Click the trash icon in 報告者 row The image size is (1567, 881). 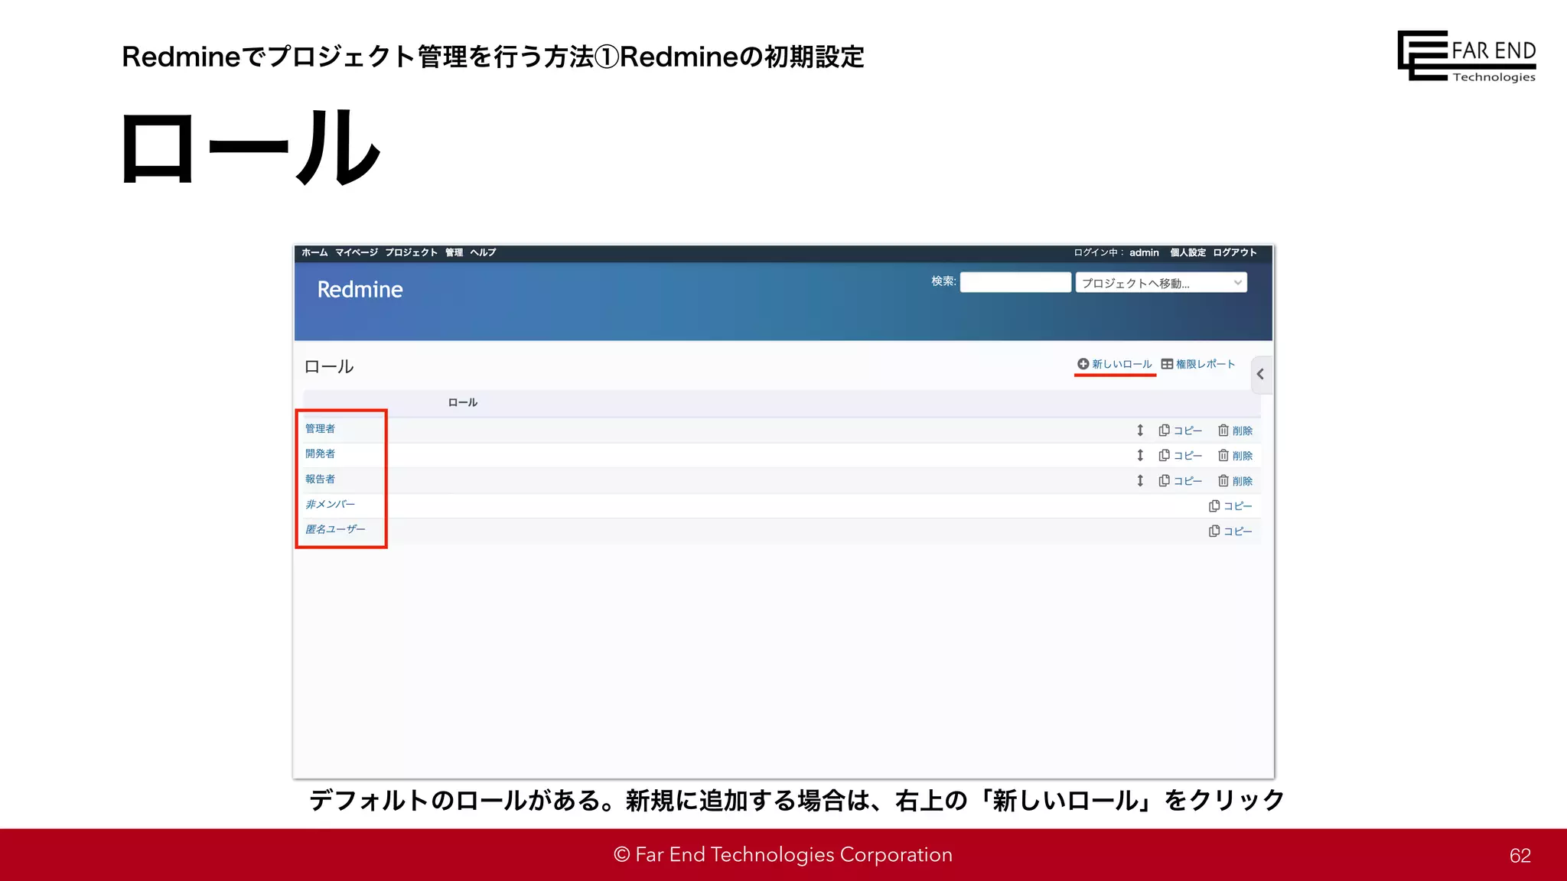click(1223, 481)
